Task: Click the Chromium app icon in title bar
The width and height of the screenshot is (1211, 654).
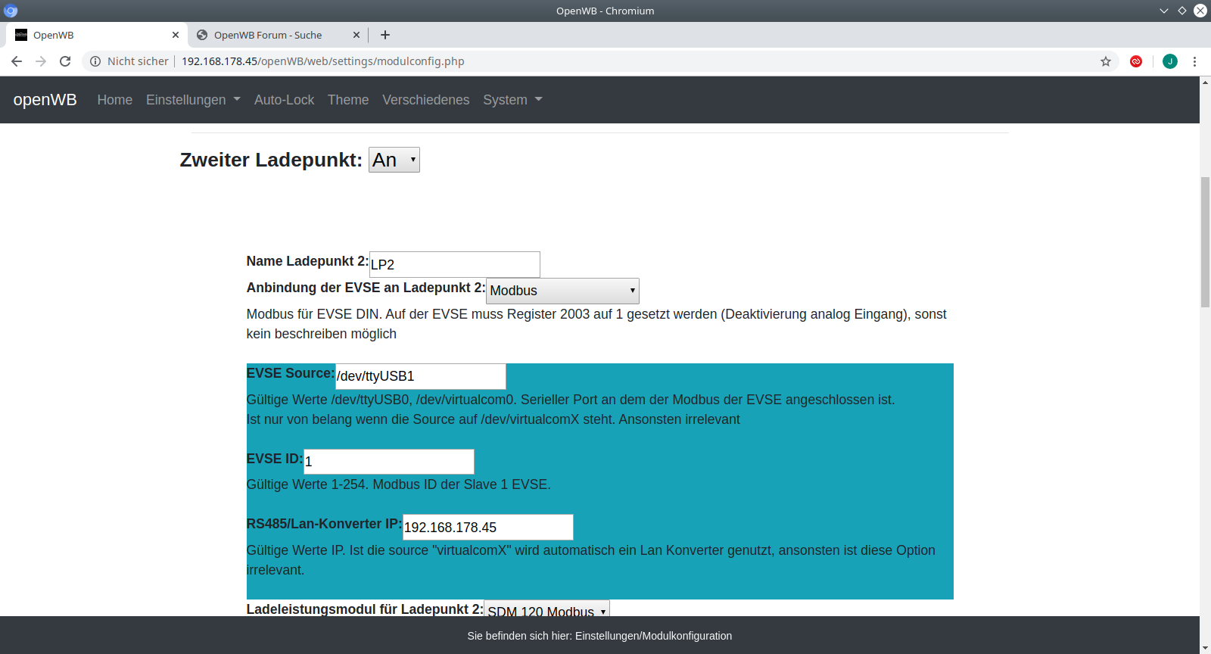Action: click(x=11, y=11)
